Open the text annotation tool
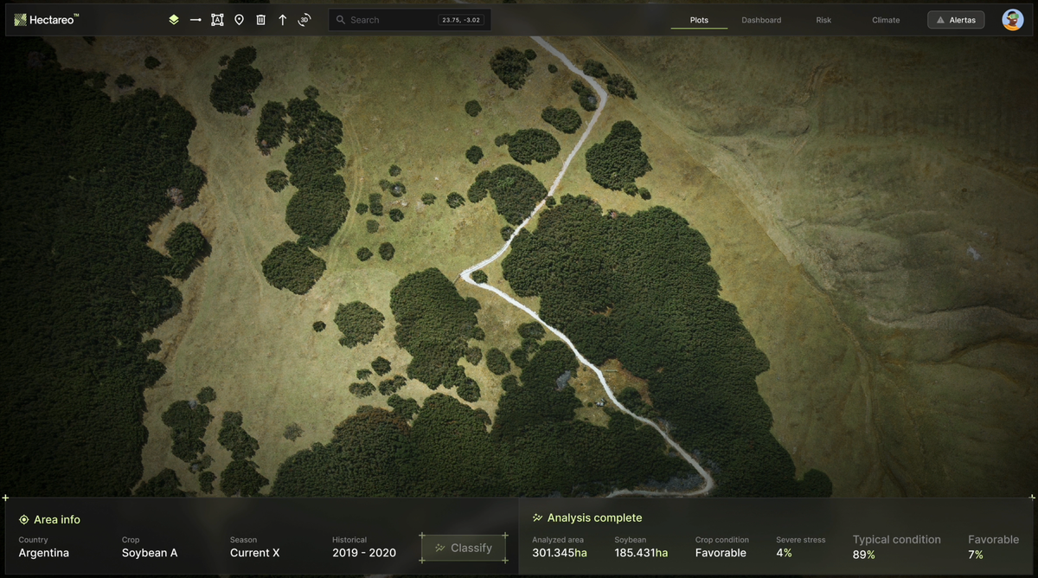 [217, 19]
